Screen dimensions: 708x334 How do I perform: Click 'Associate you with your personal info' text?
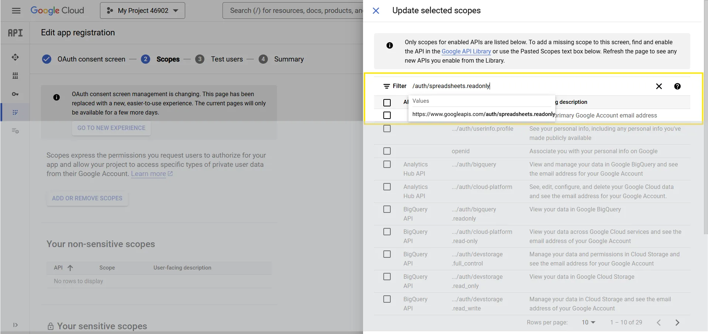click(594, 151)
